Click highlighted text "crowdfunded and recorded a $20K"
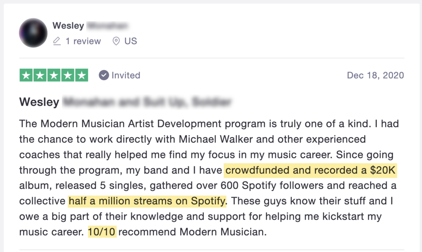This screenshot has height=252, width=422. (x=311, y=170)
